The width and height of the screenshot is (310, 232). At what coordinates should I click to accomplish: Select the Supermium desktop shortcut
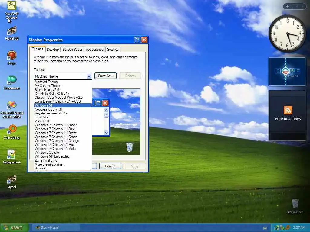click(12, 82)
